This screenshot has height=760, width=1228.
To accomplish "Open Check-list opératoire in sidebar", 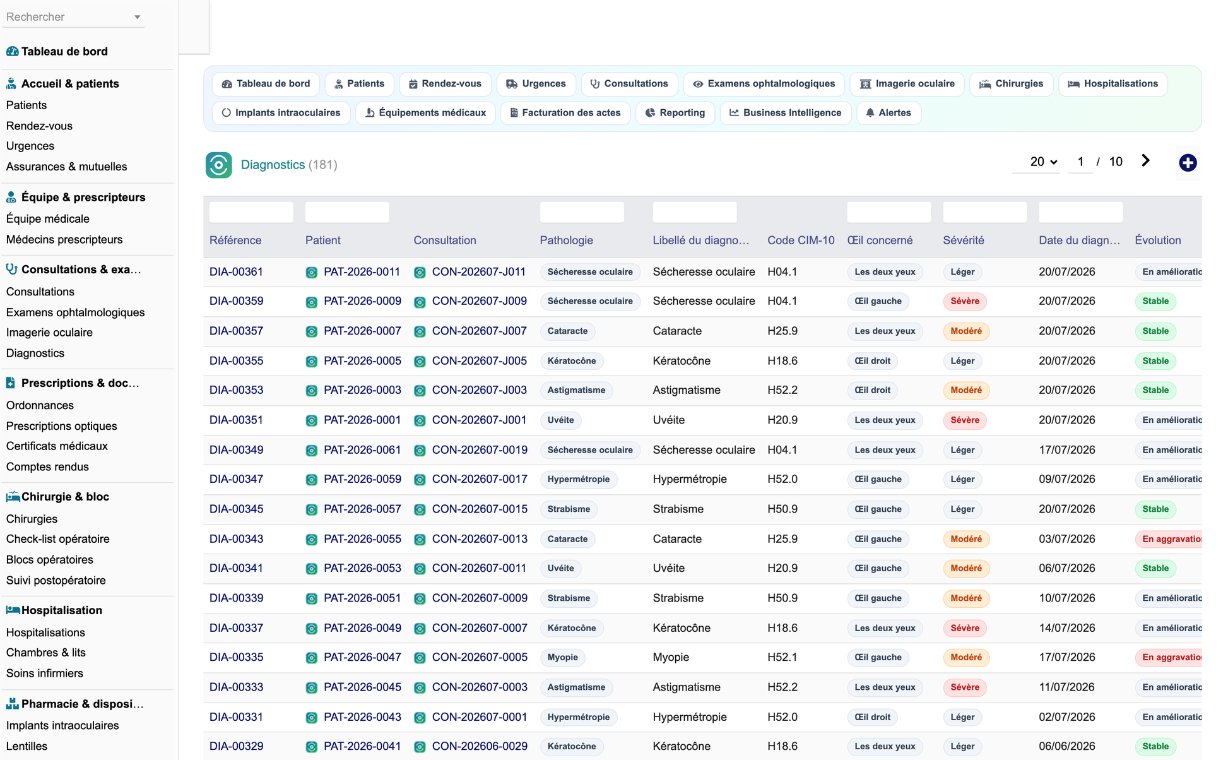I will [57, 539].
